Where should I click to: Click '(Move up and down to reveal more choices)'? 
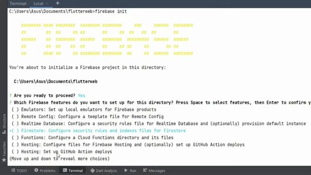click(59, 159)
